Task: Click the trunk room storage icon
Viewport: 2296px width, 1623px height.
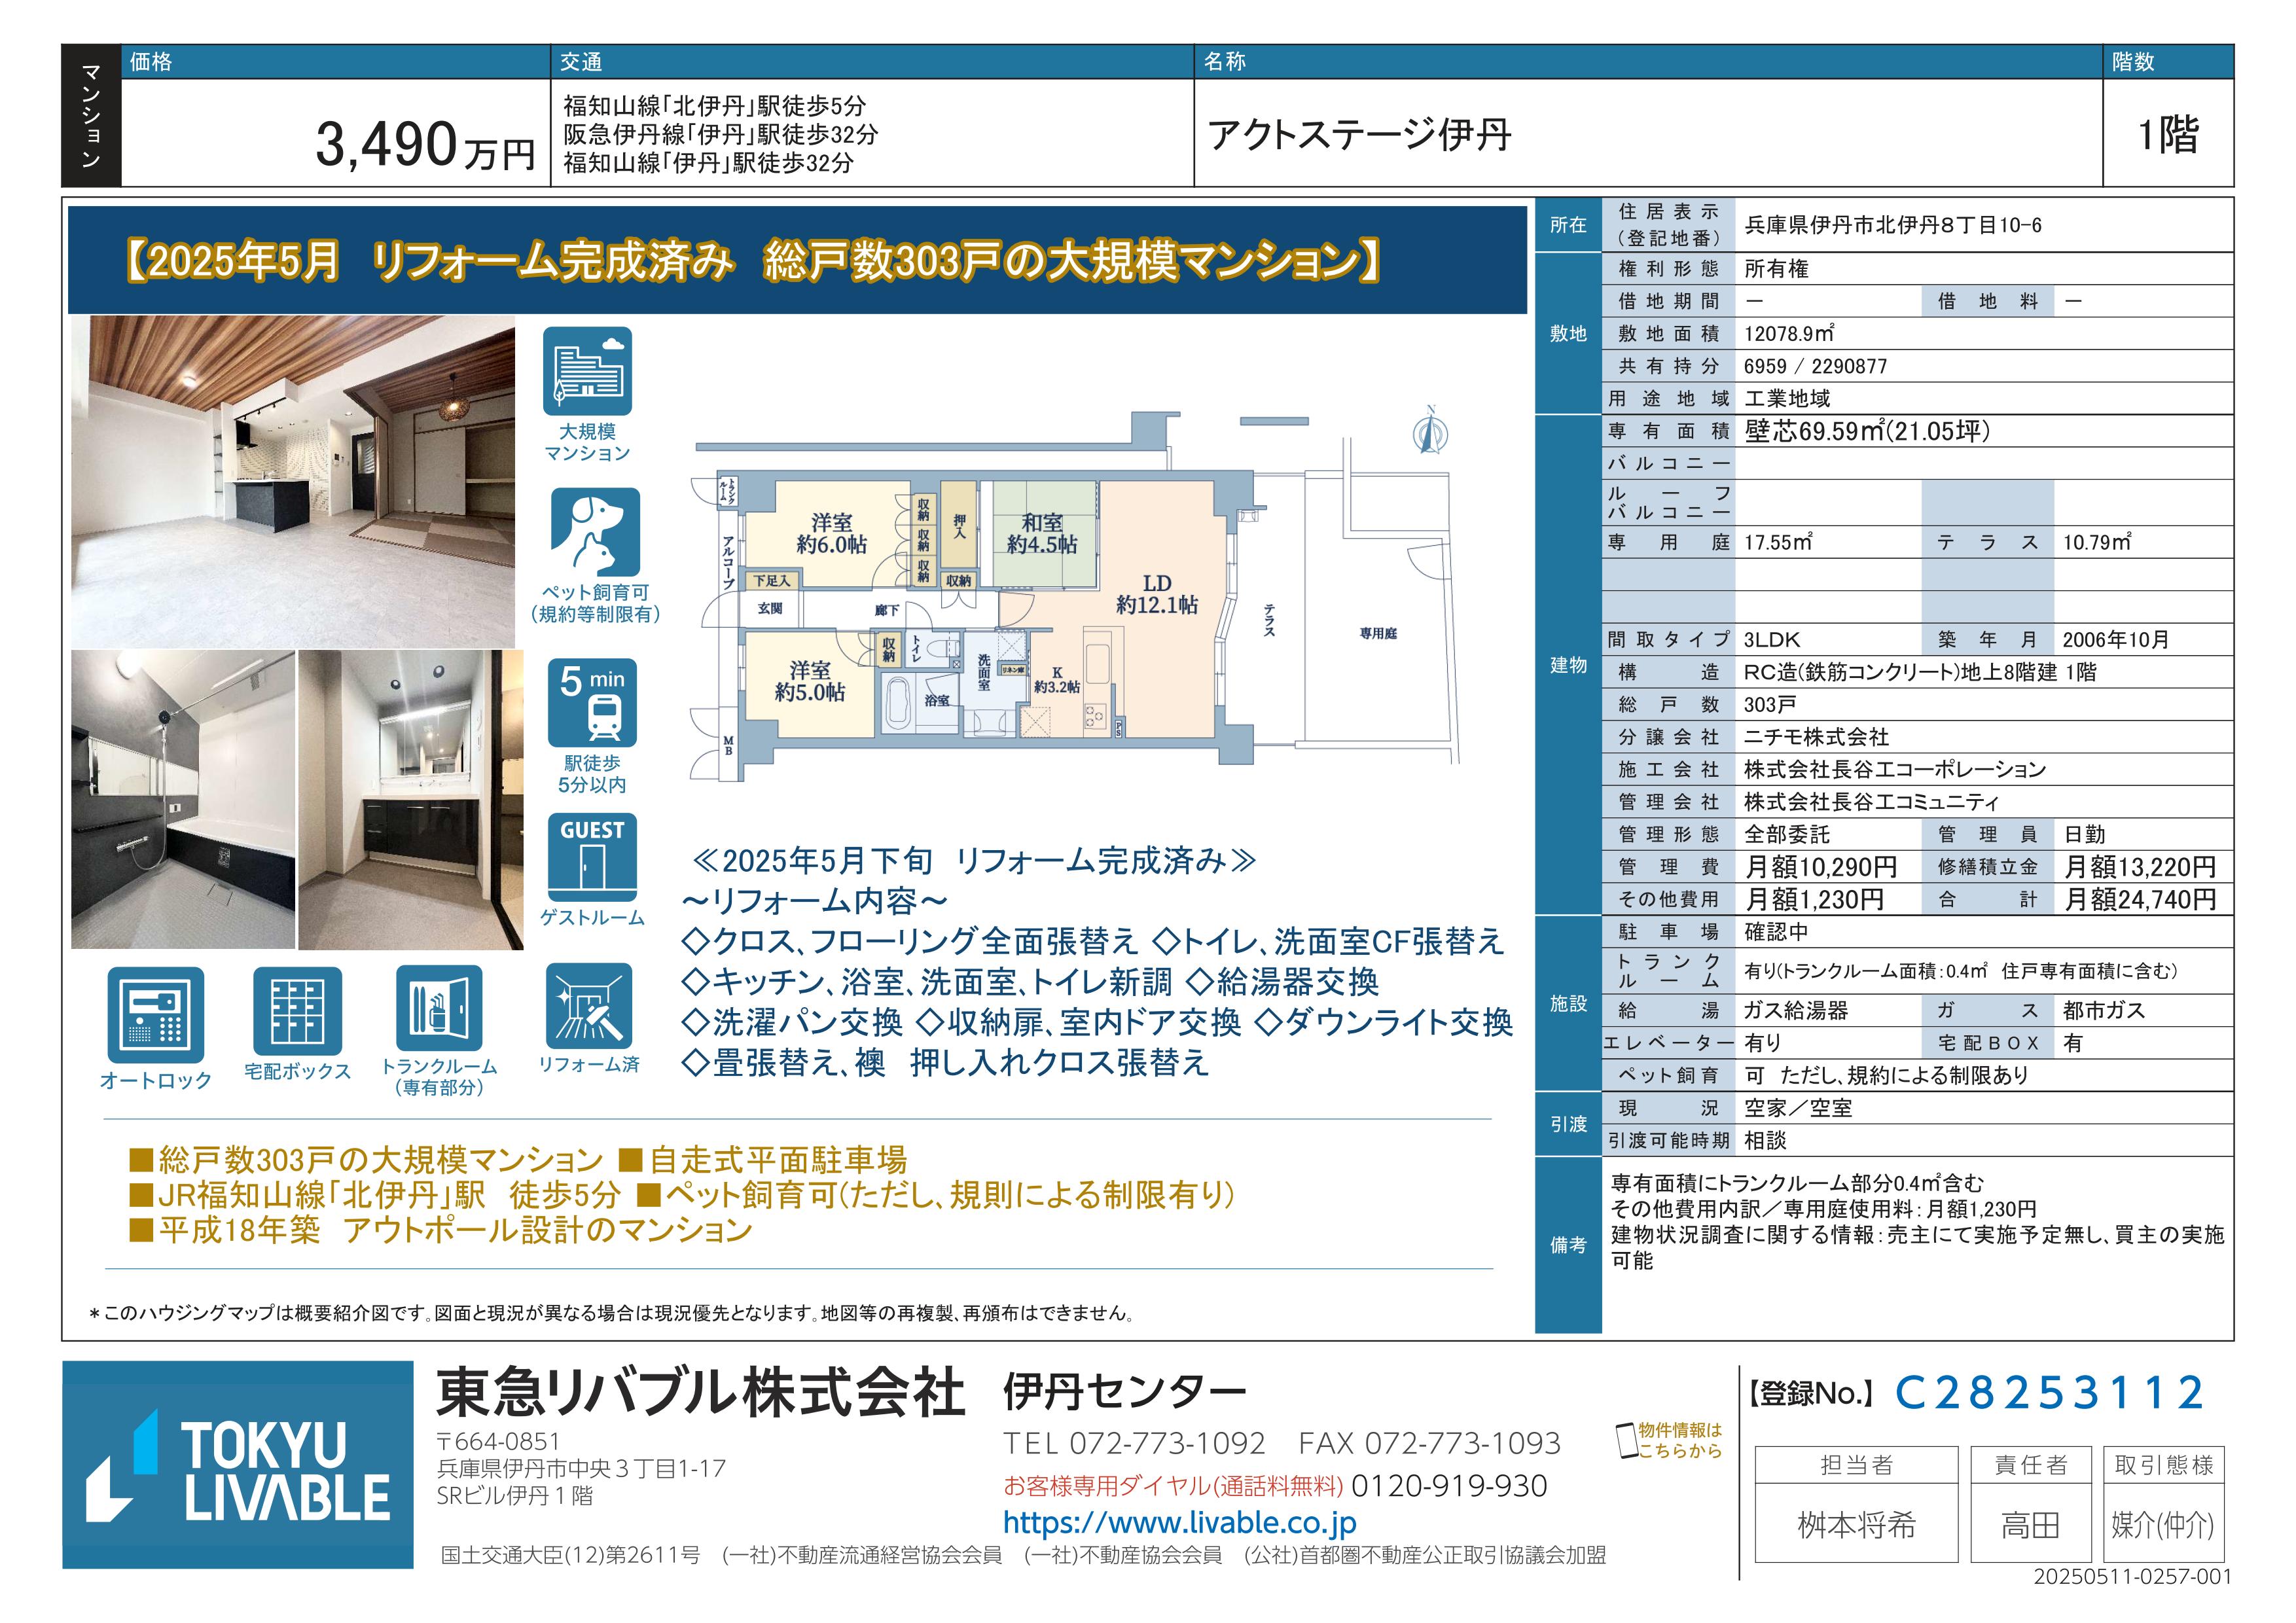Action: (x=439, y=1009)
